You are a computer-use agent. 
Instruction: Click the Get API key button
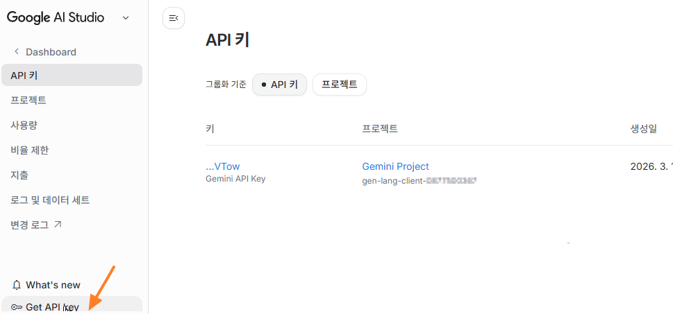[72, 305]
